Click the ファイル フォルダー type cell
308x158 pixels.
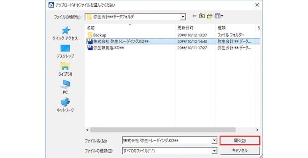click(x=231, y=35)
